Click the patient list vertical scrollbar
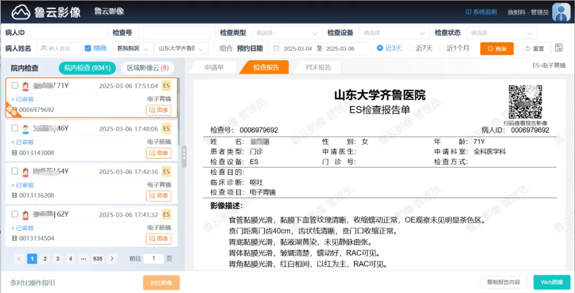Image resolution: width=575 pixels, height=293 pixels. (179, 107)
